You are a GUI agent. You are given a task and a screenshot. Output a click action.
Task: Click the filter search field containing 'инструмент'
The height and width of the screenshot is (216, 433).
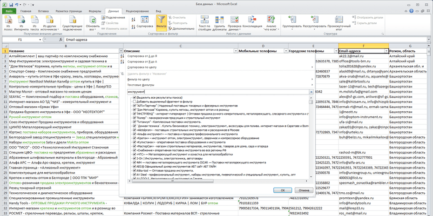(x=218, y=92)
